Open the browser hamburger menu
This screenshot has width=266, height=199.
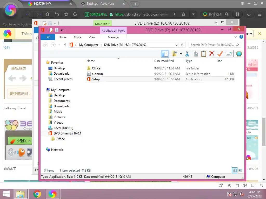260,15
